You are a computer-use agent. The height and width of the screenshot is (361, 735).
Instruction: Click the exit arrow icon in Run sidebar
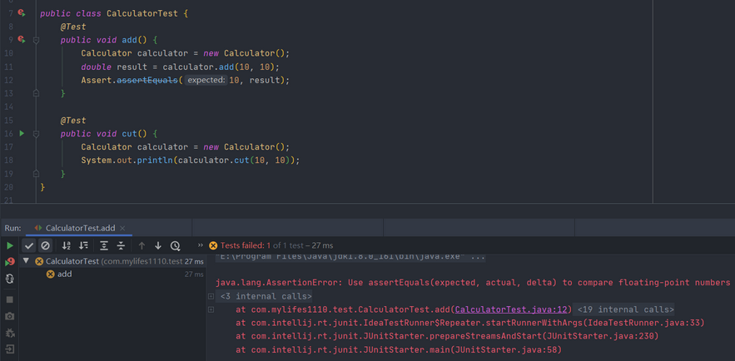click(10, 349)
